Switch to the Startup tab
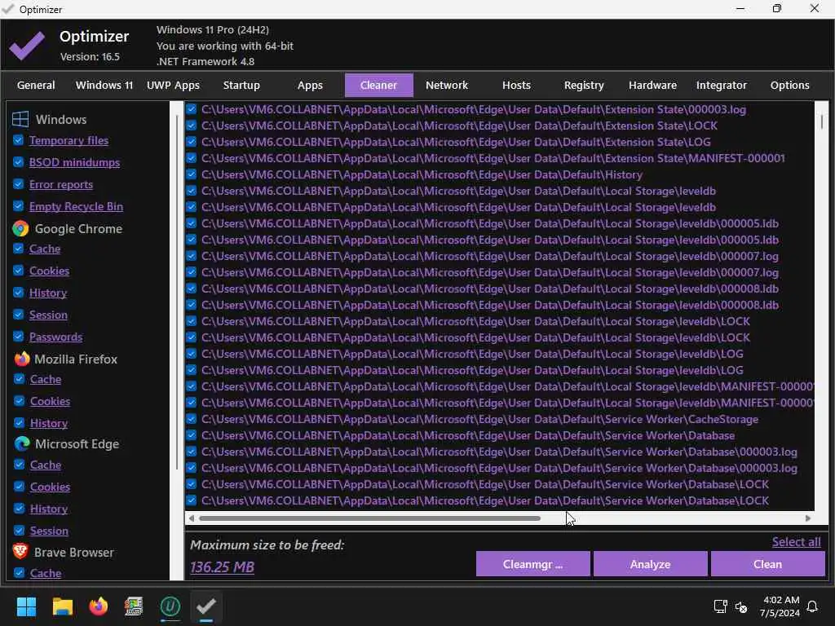This screenshot has width=835, height=626. 241,85
